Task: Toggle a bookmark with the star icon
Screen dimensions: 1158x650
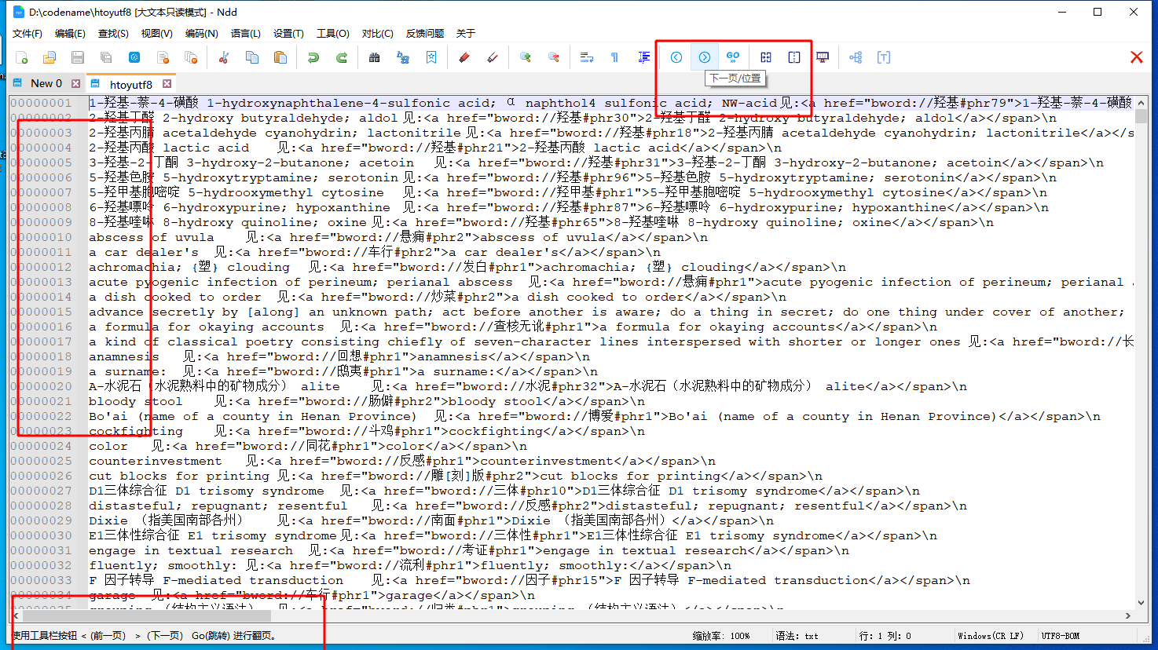Action: point(430,57)
